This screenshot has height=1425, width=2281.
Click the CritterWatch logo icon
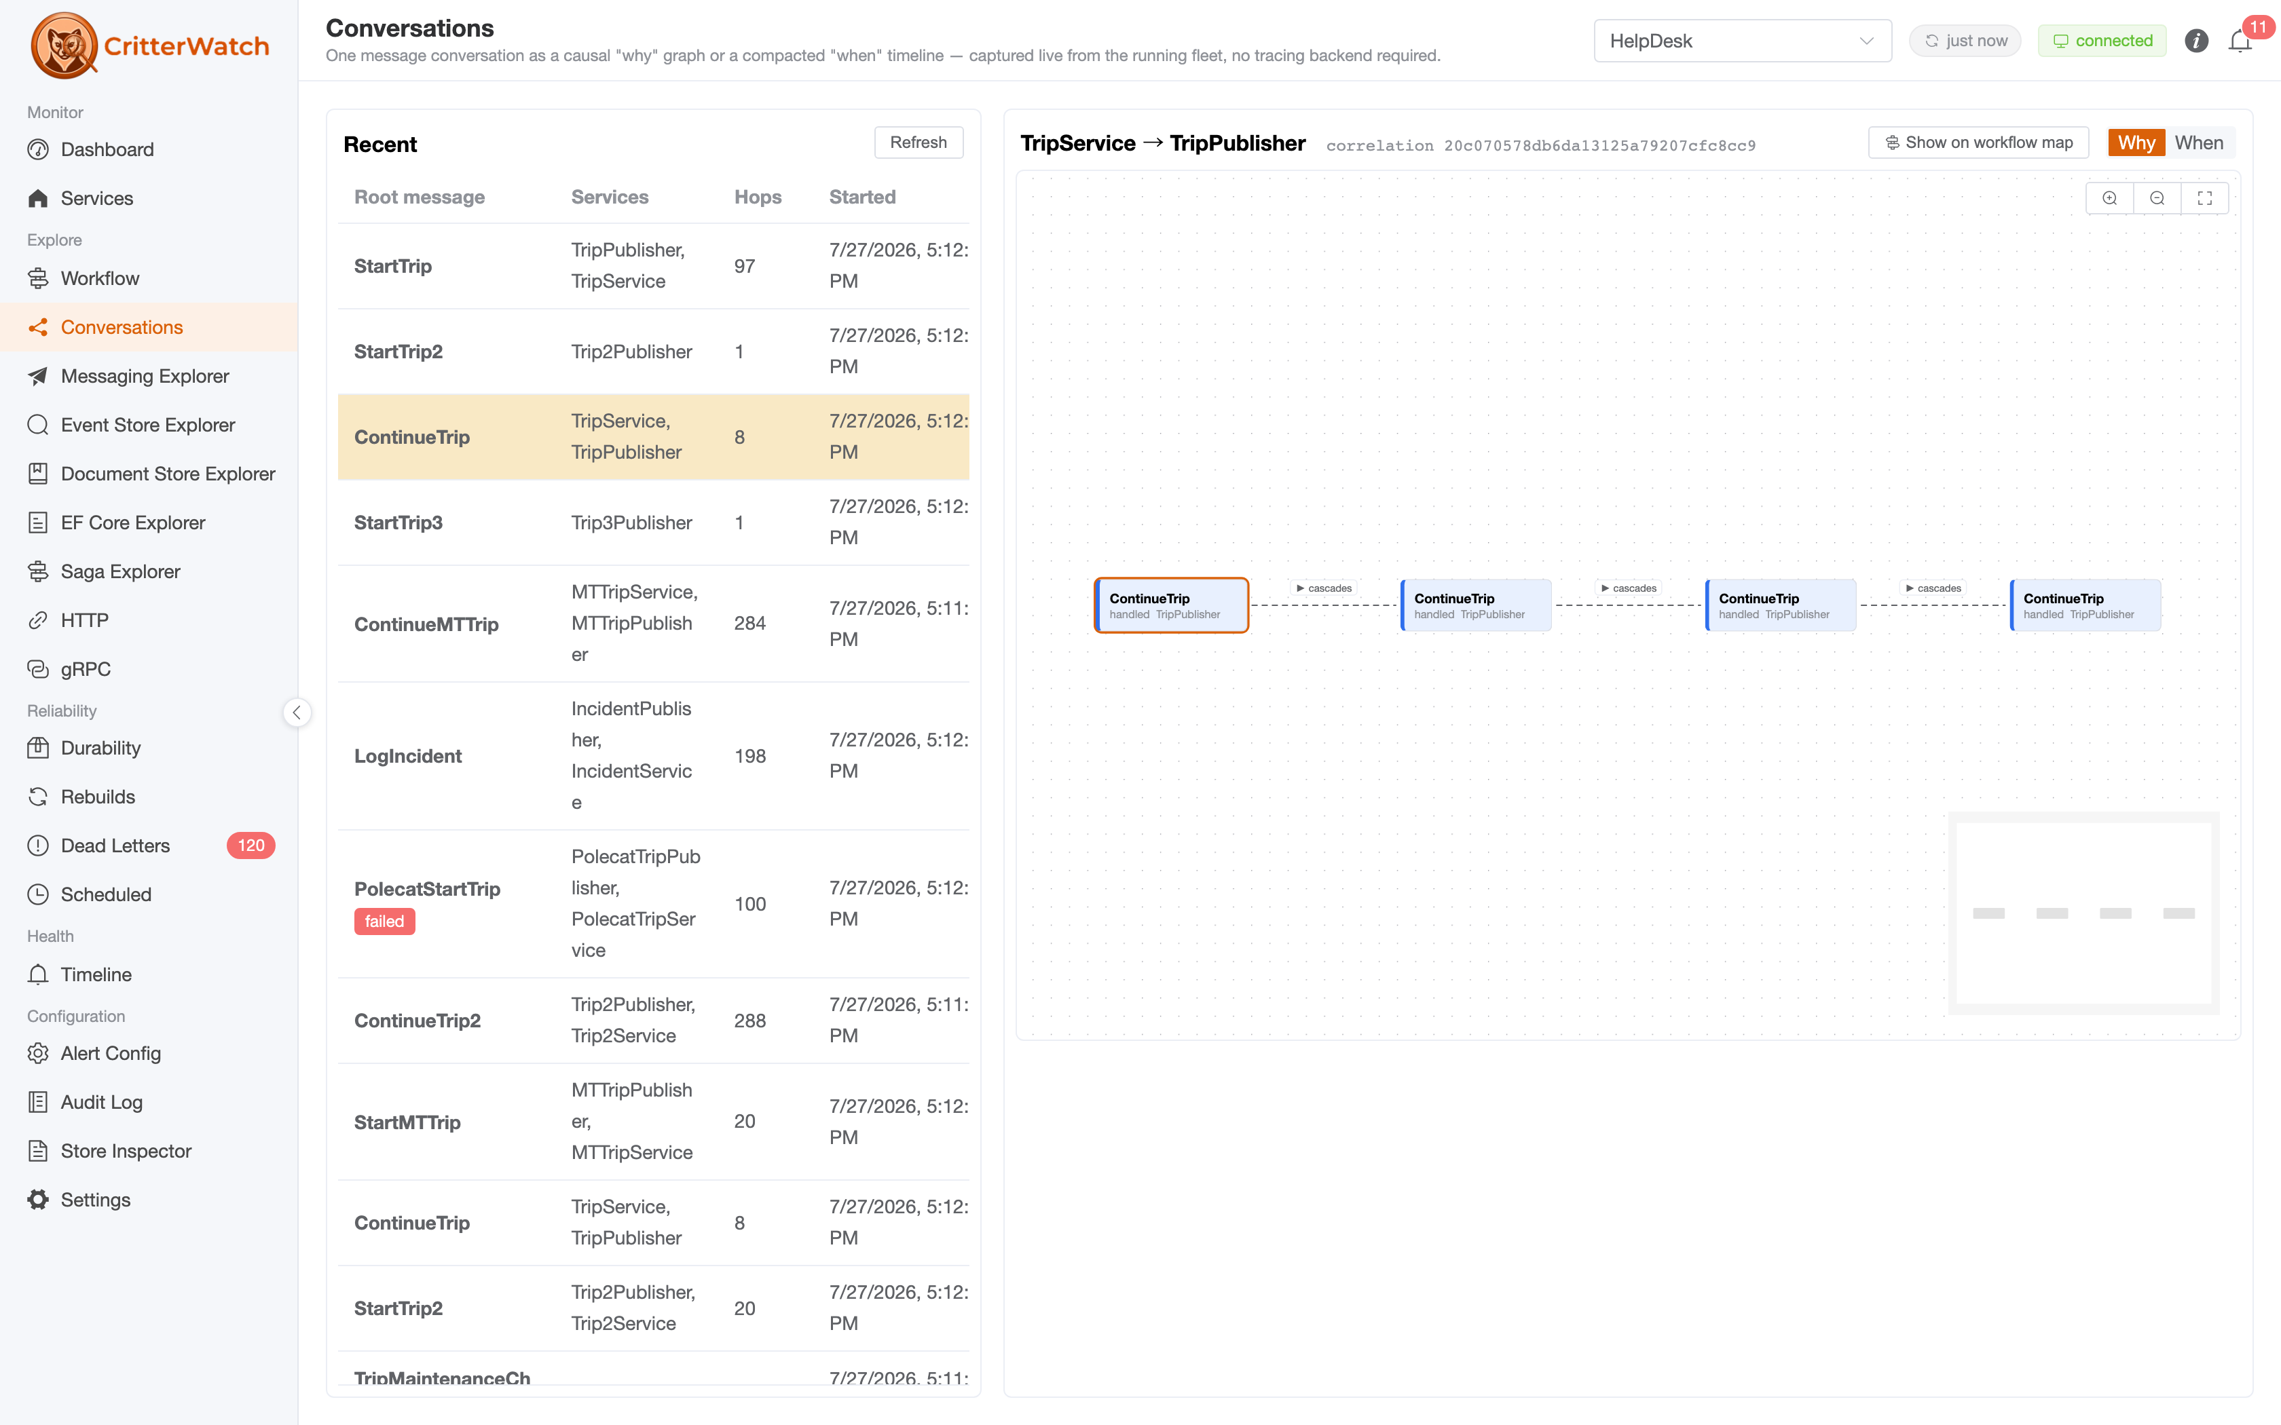64,45
